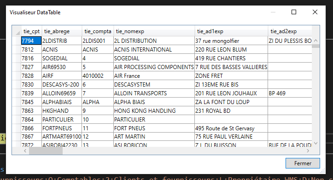Image resolution: width=333 pixels, height=180 pixels.
Task: Select cell 419 RUE CHANTIERS
Action: click(x=231, y=58)
